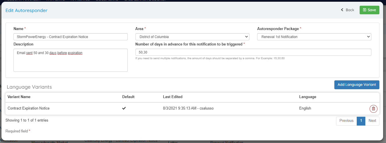Click the Name input field
The height and width of the screenshot is (143, 386).
click(x=71, y=37)
